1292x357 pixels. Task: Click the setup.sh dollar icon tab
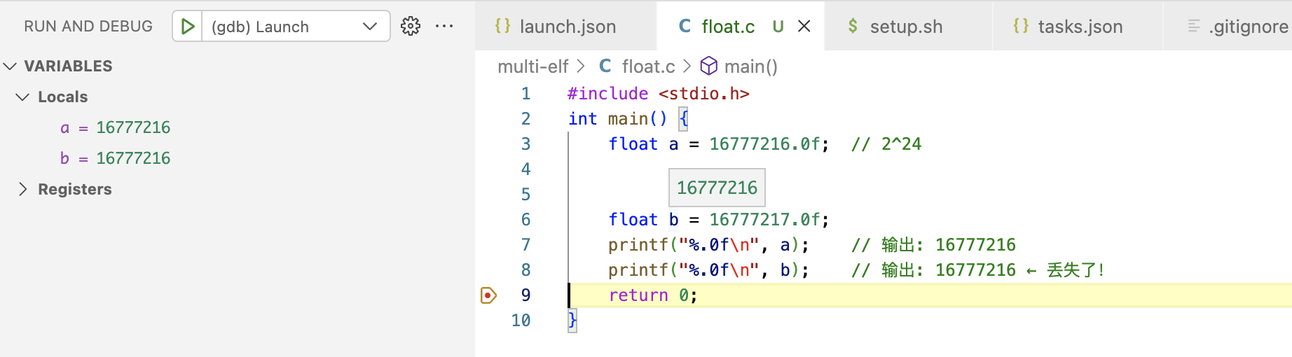coord(853,27)
